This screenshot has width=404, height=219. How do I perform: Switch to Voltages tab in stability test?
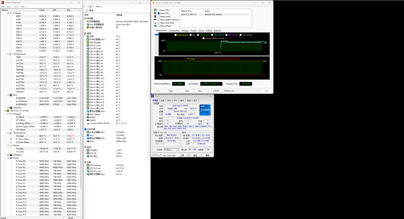(x=185, y=31)
